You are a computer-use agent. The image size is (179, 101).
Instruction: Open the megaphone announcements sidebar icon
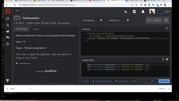[x=8, y=31]
